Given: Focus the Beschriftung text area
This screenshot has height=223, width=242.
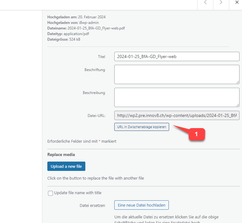Looking at the screenshot, I should [x=177, y=74].
